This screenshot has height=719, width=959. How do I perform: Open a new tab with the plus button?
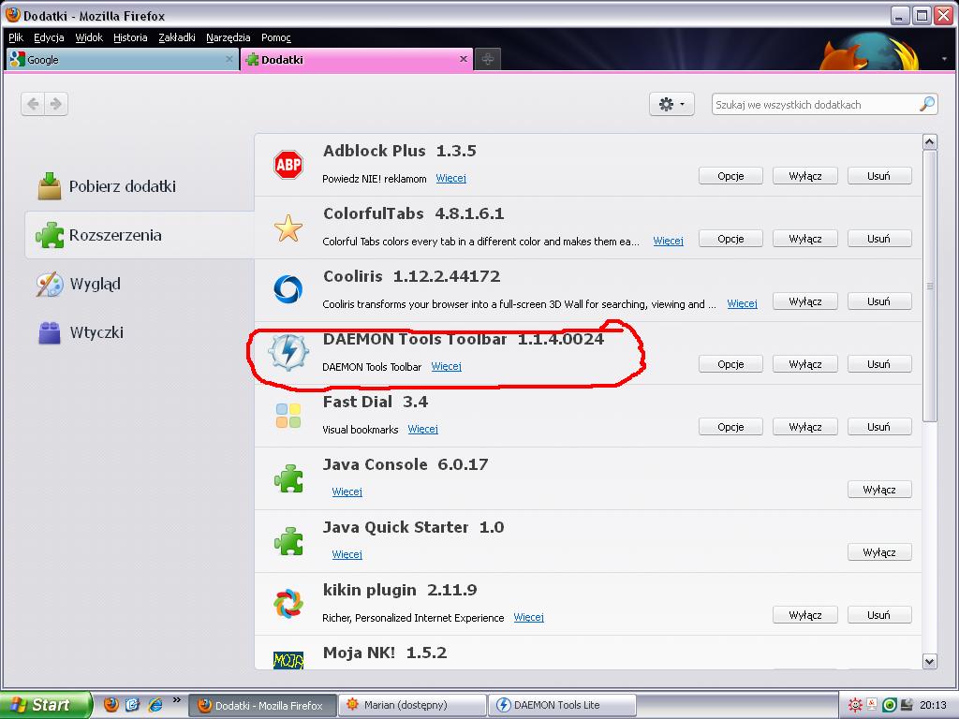click(487, 59)
